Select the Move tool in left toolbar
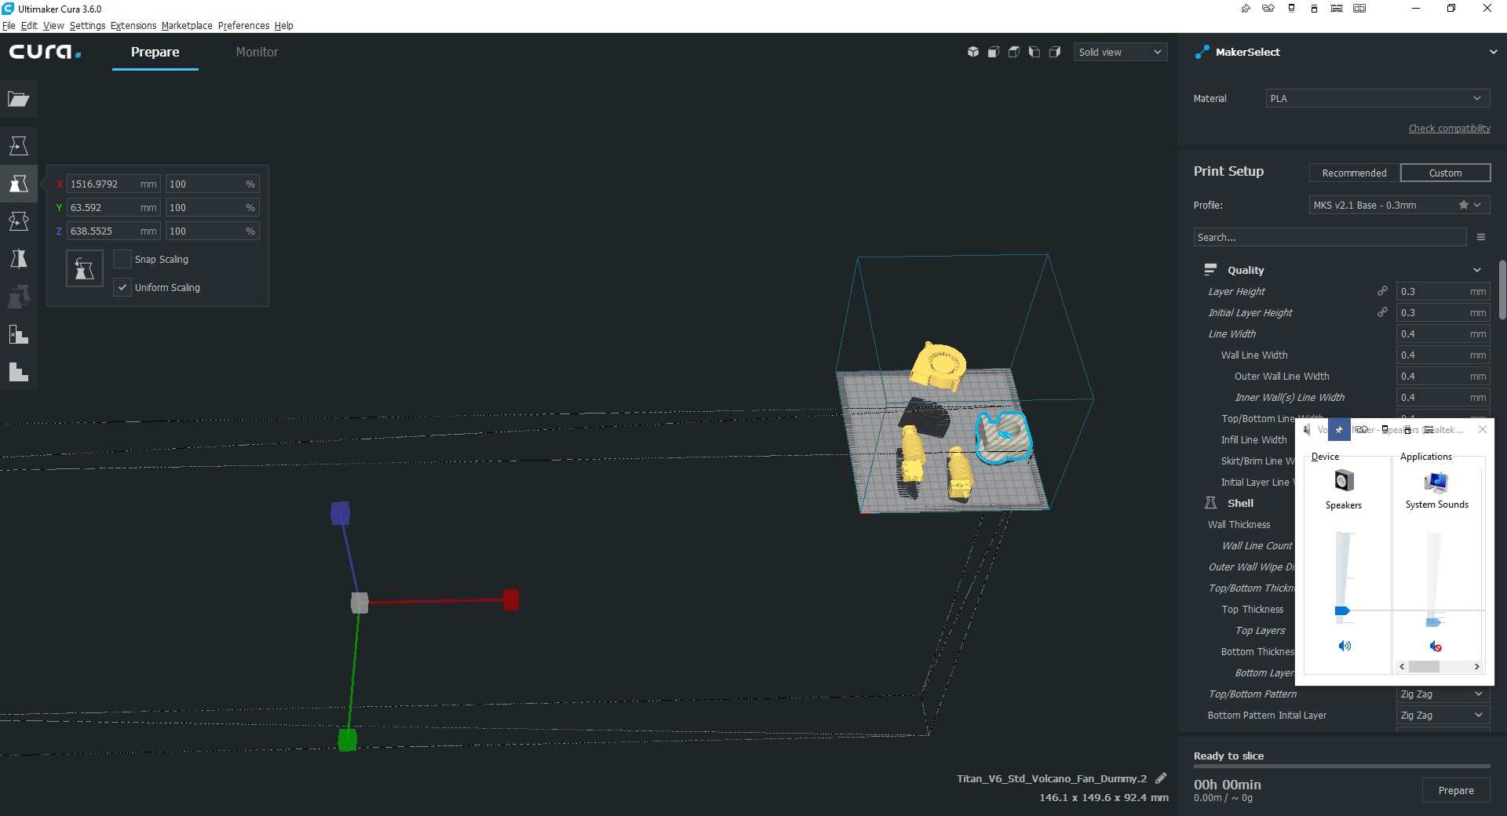The width and height of the screenshot is (1507, 816). [19, 146]
